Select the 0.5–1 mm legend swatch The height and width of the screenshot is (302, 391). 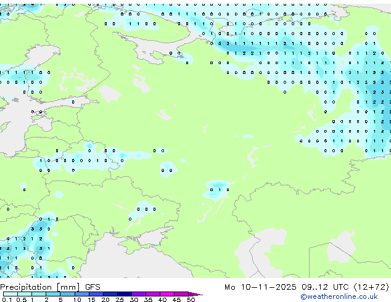(25, 294)
